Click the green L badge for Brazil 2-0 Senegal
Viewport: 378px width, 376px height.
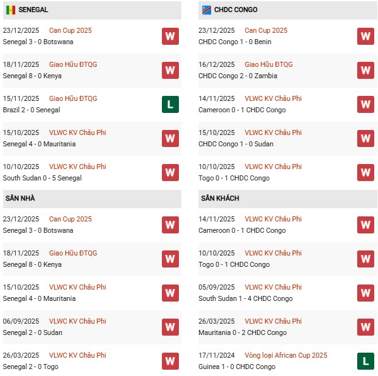click(x=170, y=104)
